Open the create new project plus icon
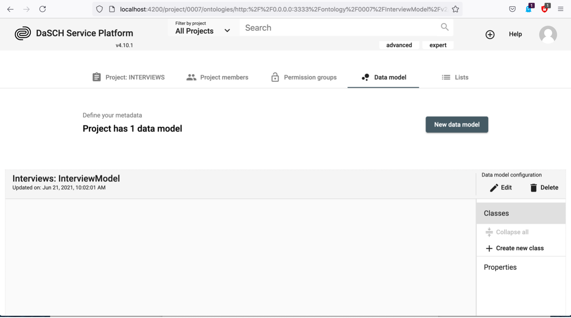Image resolution: width=571 pixels, height=318 pixels. coord(490,34)
